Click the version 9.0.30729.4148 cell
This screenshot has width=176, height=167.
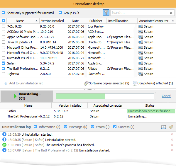click(x=52, y=53)
